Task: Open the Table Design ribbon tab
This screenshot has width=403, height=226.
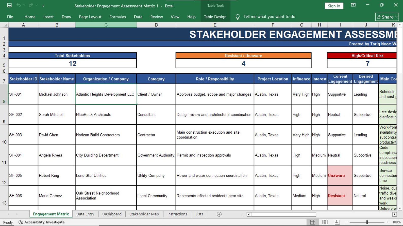Action: 215,17
